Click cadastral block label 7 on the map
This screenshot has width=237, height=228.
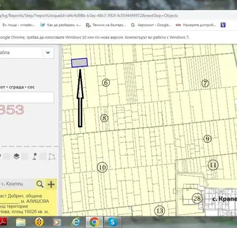[x=205, y=83]
